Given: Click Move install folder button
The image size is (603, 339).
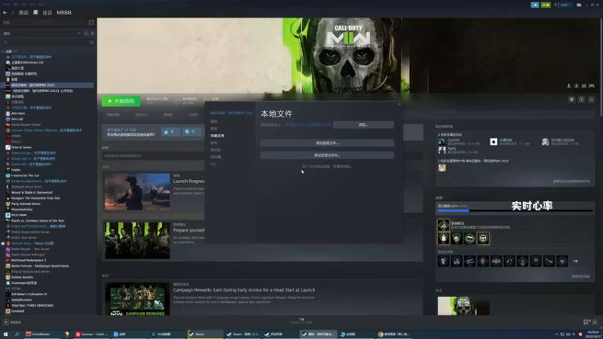Looking at the screenshot, I should coord(327,155).
